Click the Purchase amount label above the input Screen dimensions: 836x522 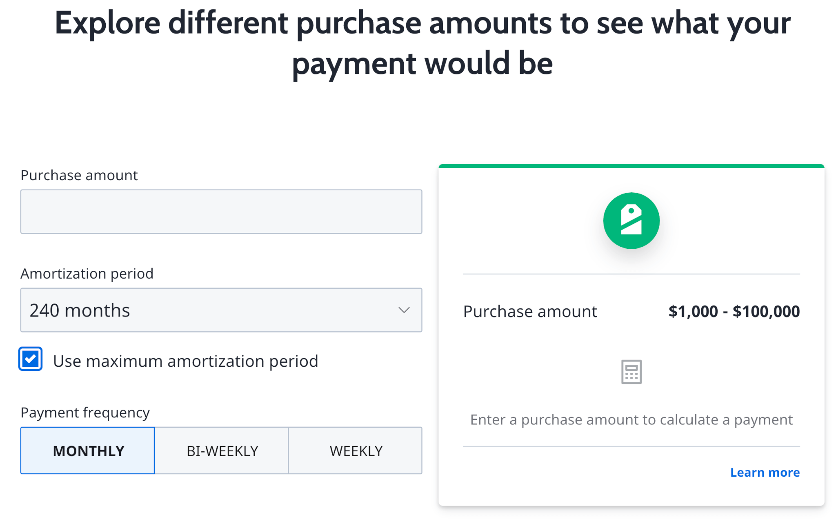pos(79,175)
